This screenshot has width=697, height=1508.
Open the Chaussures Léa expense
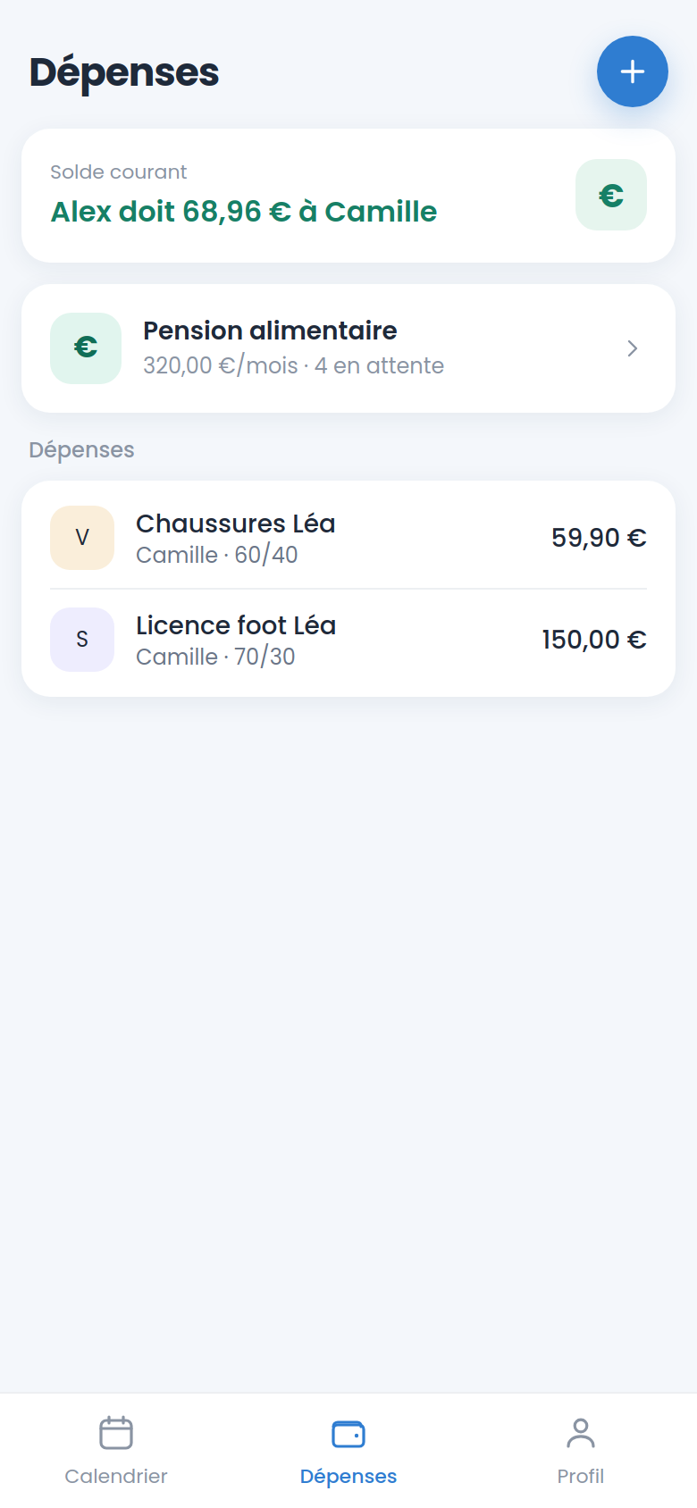point(348,538)
